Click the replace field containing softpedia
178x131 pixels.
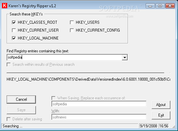99,104
